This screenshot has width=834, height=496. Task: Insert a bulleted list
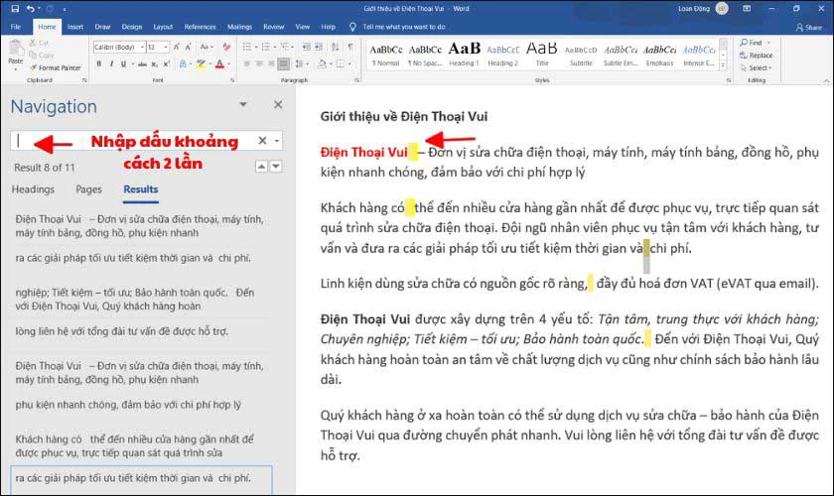(247, 48)
